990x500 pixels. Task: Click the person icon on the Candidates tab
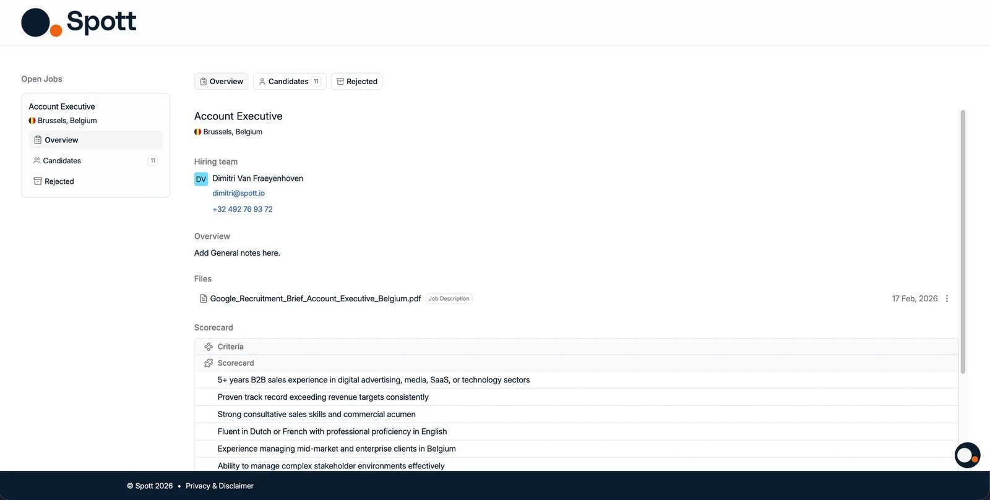262,82
